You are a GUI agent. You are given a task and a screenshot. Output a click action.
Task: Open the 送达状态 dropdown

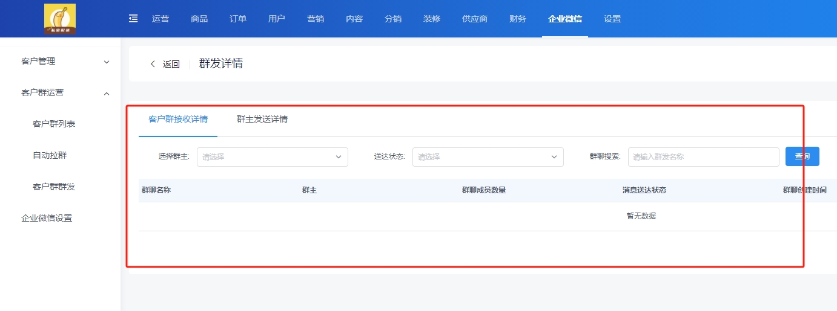[488, 157]
